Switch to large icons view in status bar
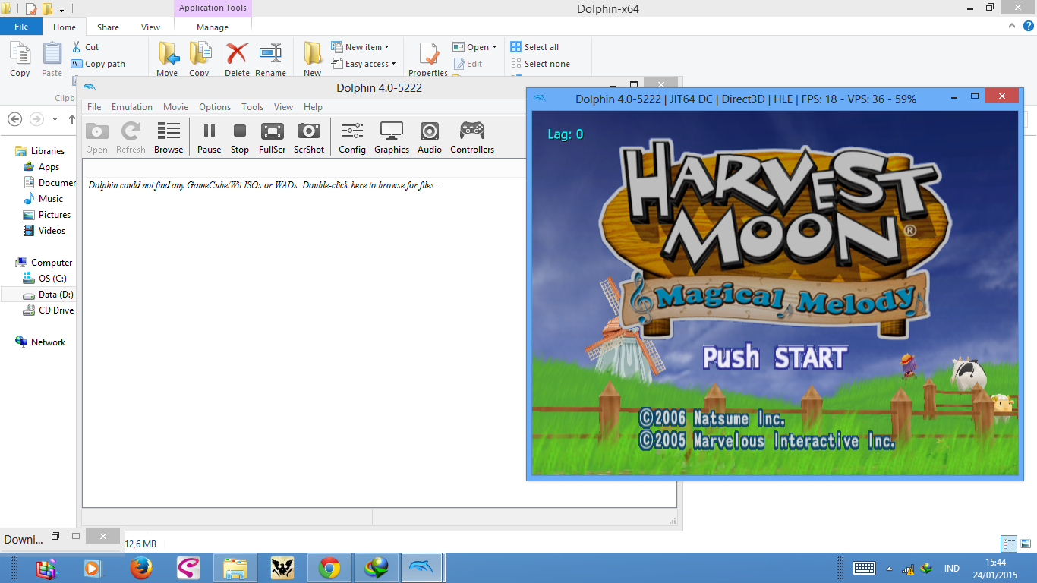This screenshot has width=1037, height=583. [x=1026, y=544]
